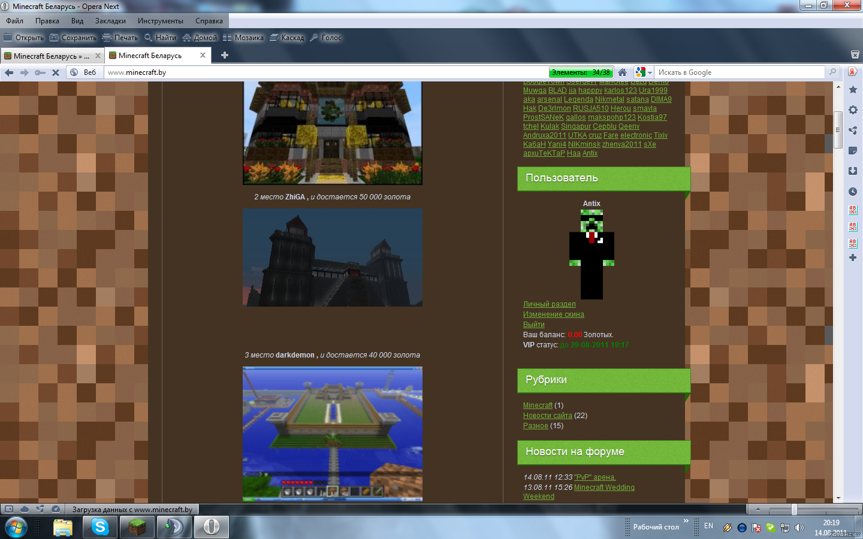Click Каскад cascade windows button
Image resolution: width=863 pixels, height=539 pixels.
click(287, 38)
